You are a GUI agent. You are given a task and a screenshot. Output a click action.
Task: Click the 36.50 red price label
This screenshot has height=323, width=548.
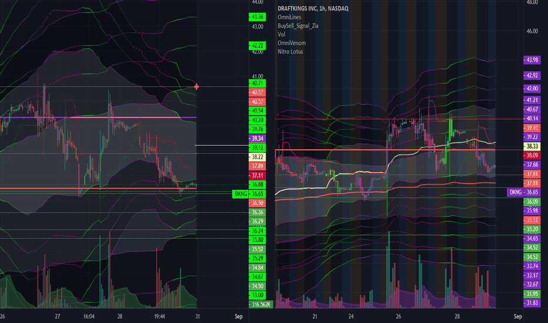[x=257, y=203]
